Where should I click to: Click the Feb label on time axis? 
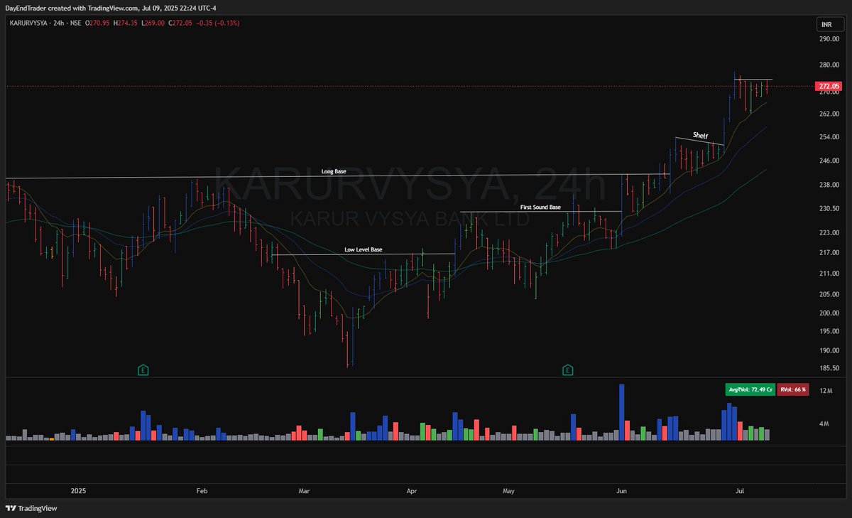click(x=202, y=491)
